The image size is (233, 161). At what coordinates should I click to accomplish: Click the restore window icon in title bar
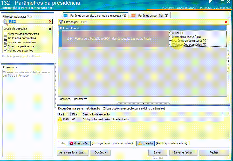click(x=211, y=2)
